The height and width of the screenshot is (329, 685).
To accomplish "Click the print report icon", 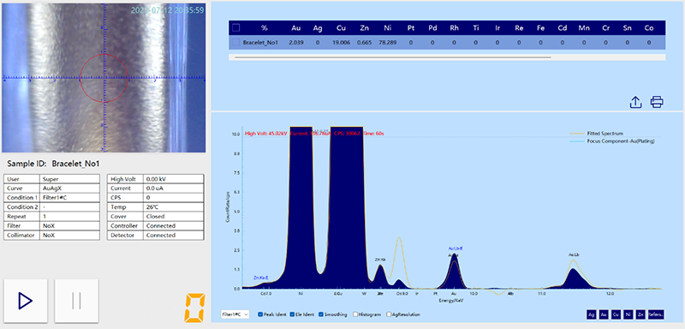I will point(657,102).
